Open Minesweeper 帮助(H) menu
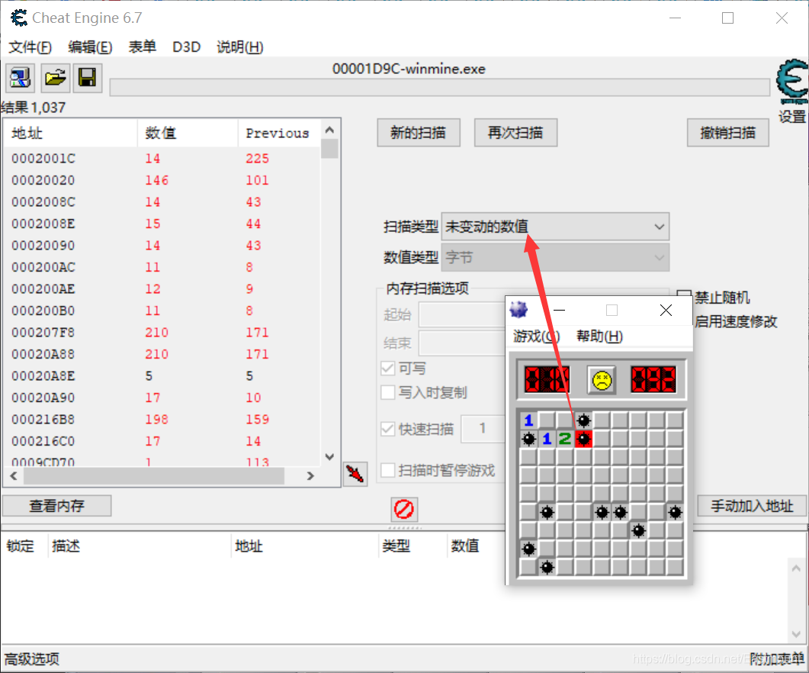The width and height of the screenshot is (809, 673). 599,336
